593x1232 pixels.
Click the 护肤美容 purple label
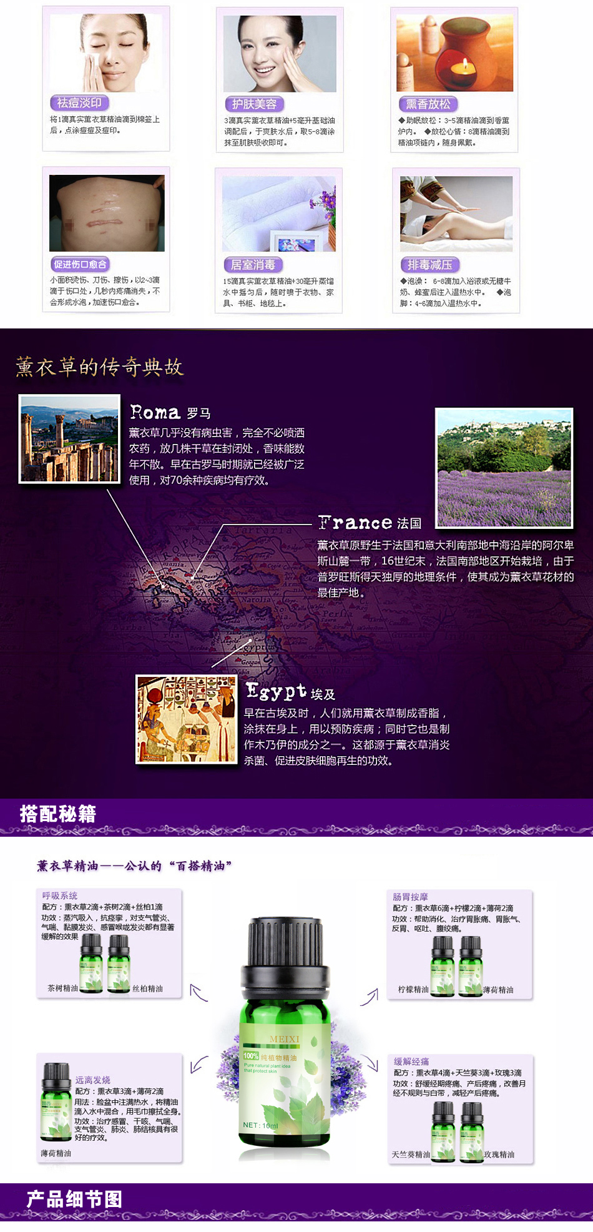[254, 104]
